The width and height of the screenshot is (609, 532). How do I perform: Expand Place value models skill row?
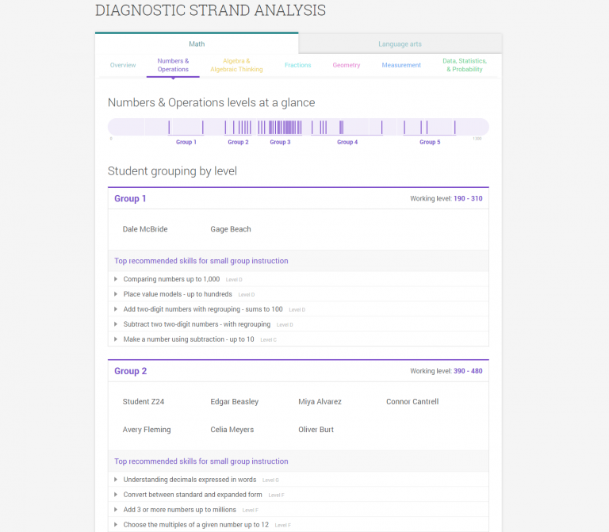pyautogui.click(x=178, y=294)
